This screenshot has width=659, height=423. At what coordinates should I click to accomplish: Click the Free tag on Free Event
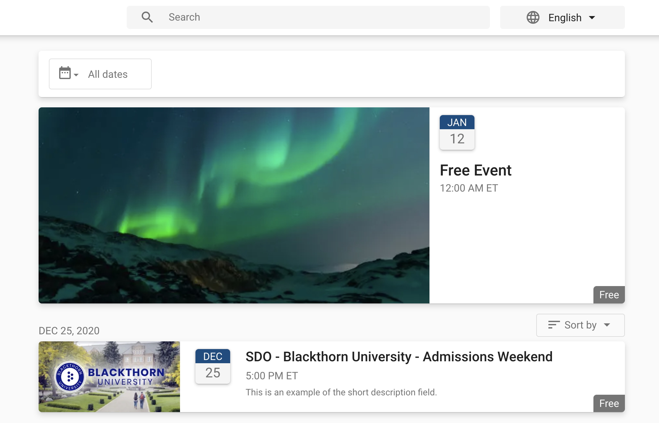tap(609, 295)
